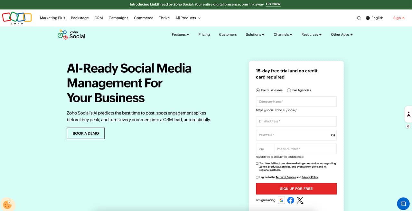
Task: Open the Customers menu item
Action: click(x=228, y=34)
